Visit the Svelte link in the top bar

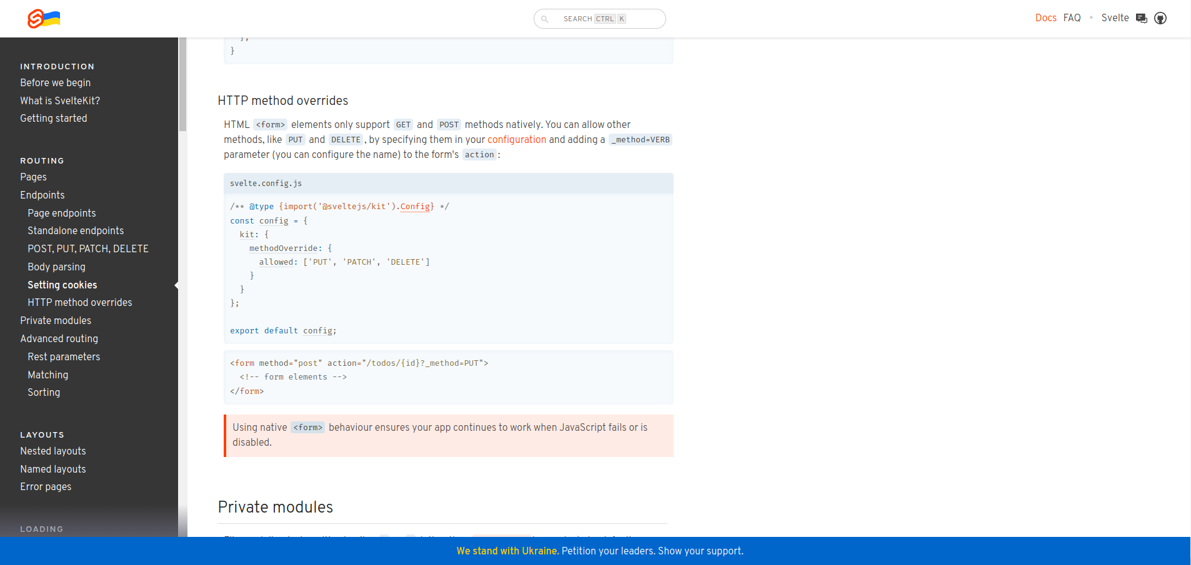click(x=1115, y=17)
